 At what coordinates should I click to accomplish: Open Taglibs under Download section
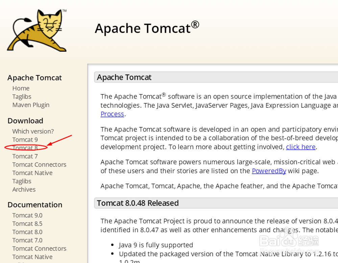coord(22,181)
